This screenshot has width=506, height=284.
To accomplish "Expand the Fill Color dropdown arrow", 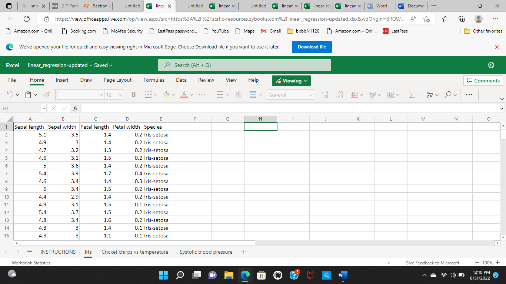I will coord(174,95).
